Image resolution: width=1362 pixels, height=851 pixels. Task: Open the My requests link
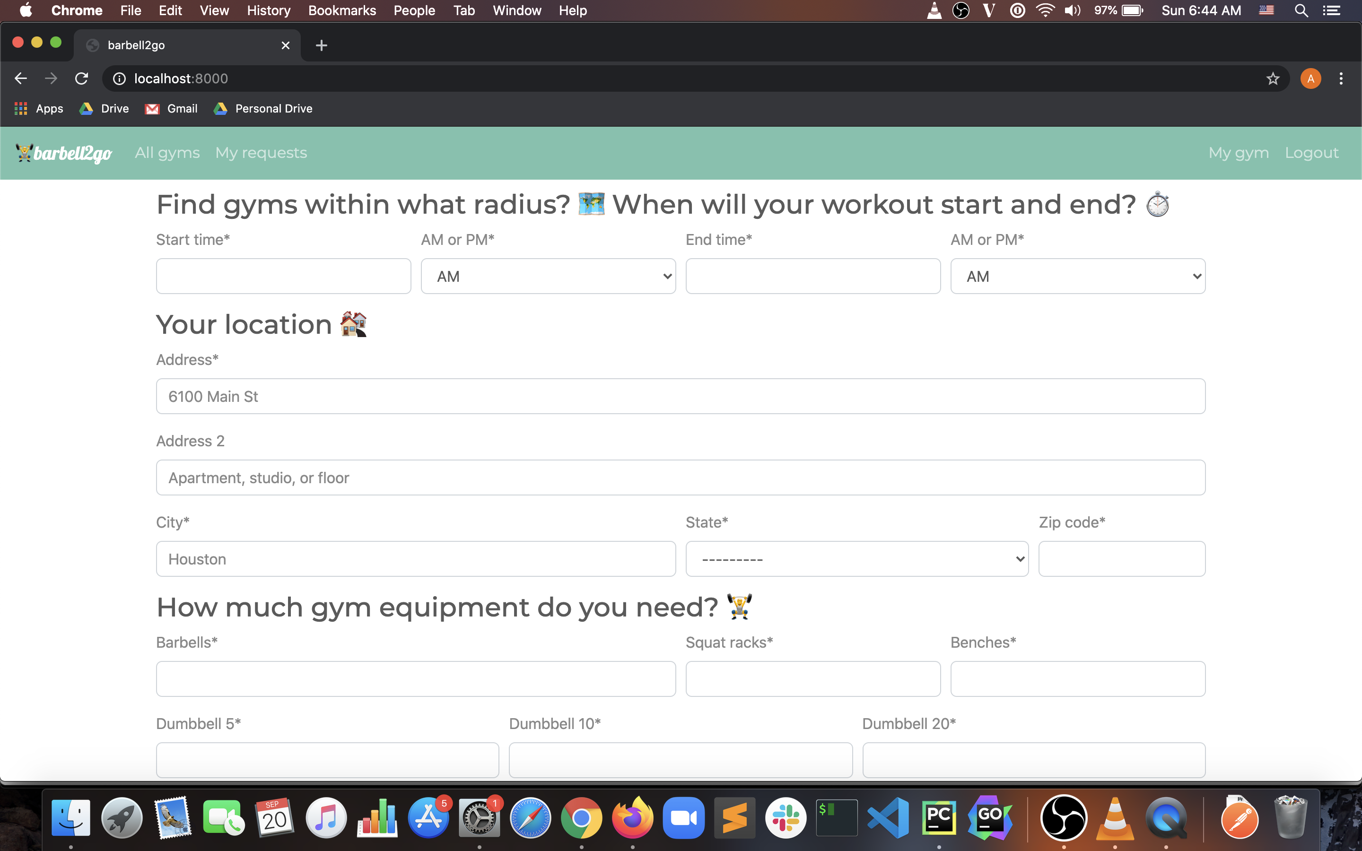(261, 153)
